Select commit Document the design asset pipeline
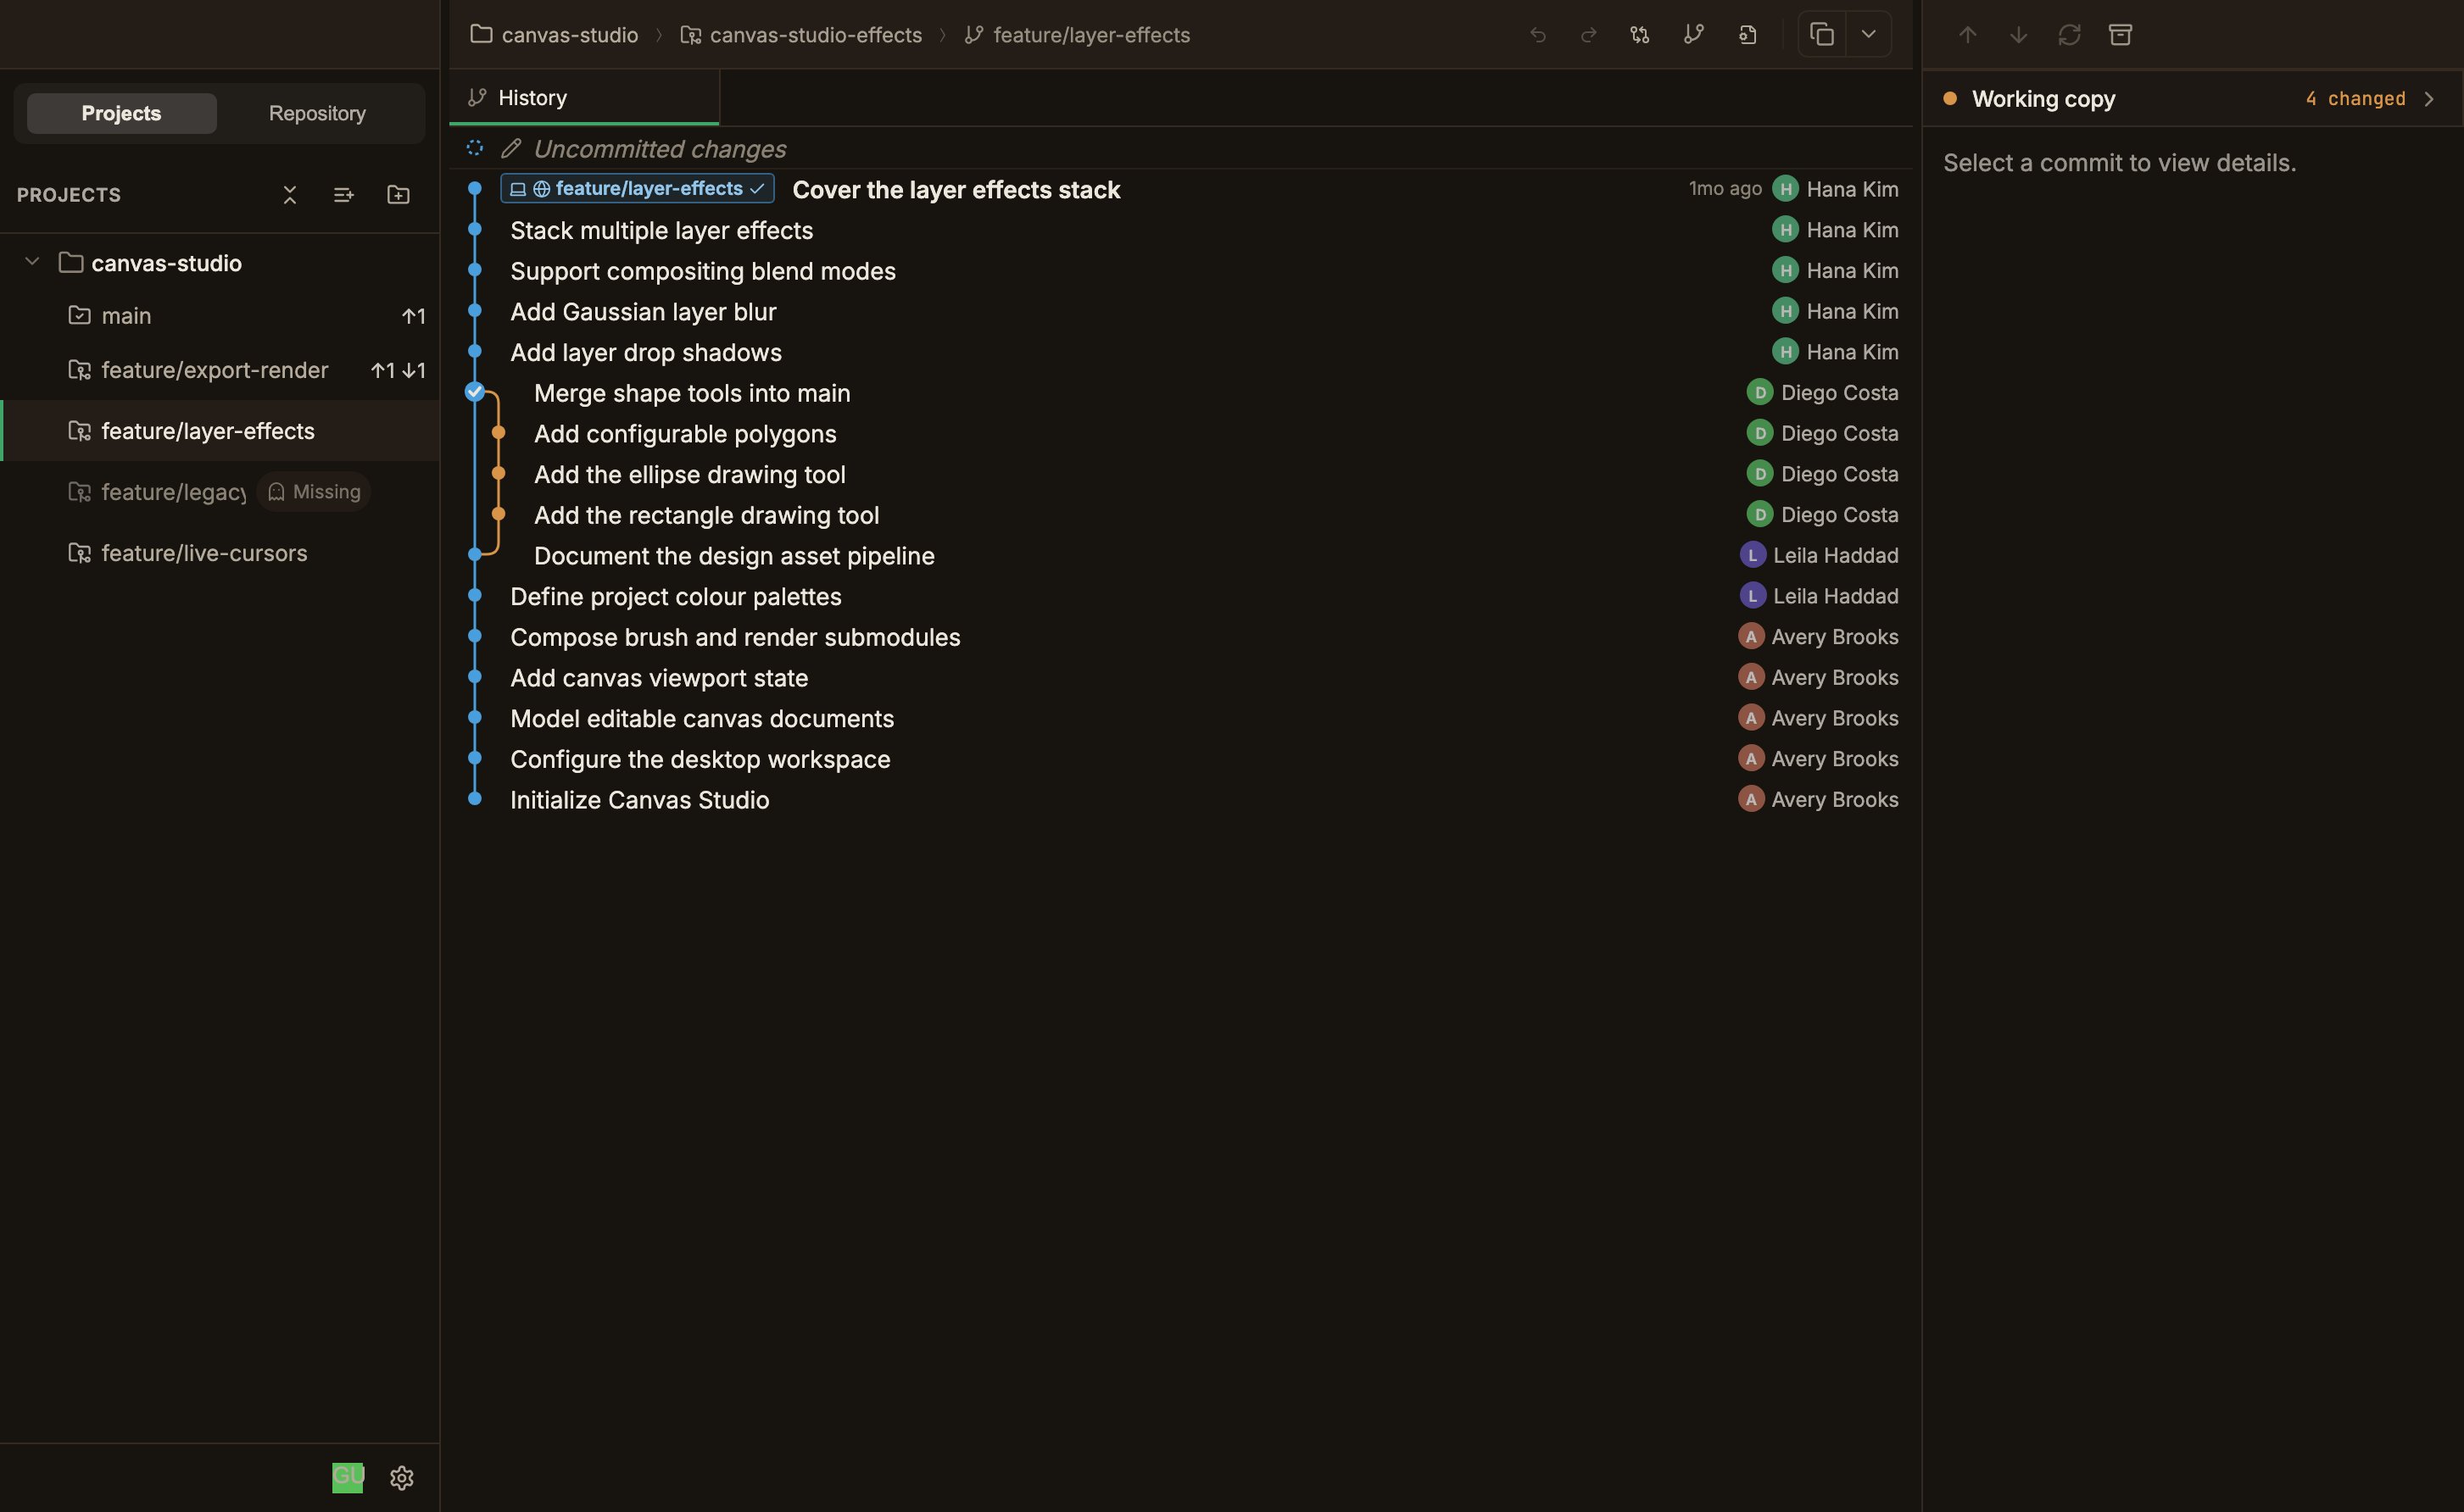This screenshot has height=1512, width=2464. click(1180, 556)
